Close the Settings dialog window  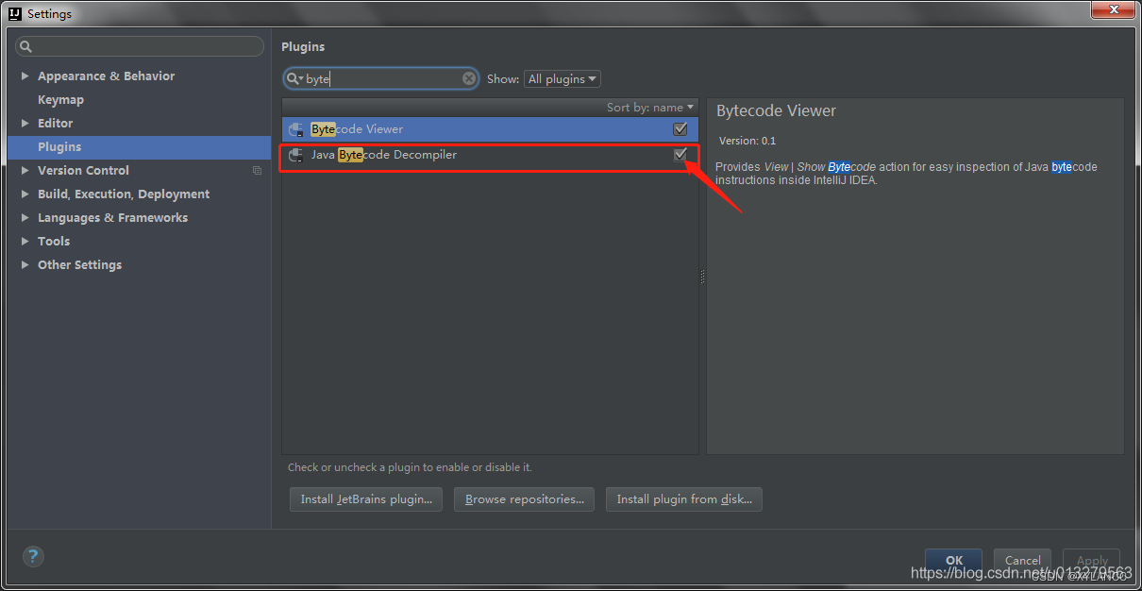pos(1112,10)
